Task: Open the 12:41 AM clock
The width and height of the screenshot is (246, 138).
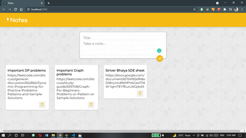Action: [231, 135]
